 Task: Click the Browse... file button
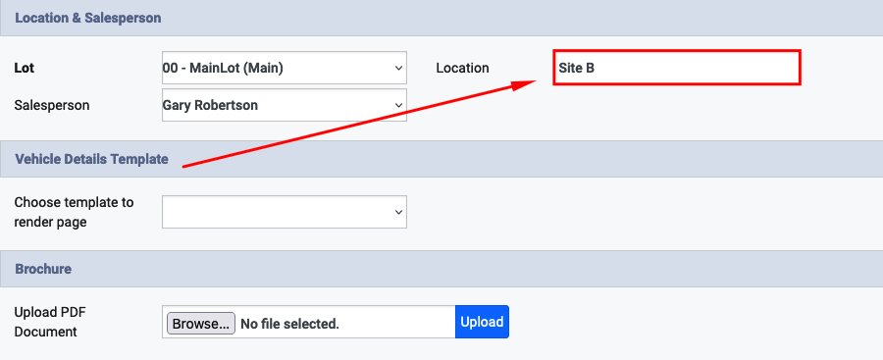click(x=201, y=324)
